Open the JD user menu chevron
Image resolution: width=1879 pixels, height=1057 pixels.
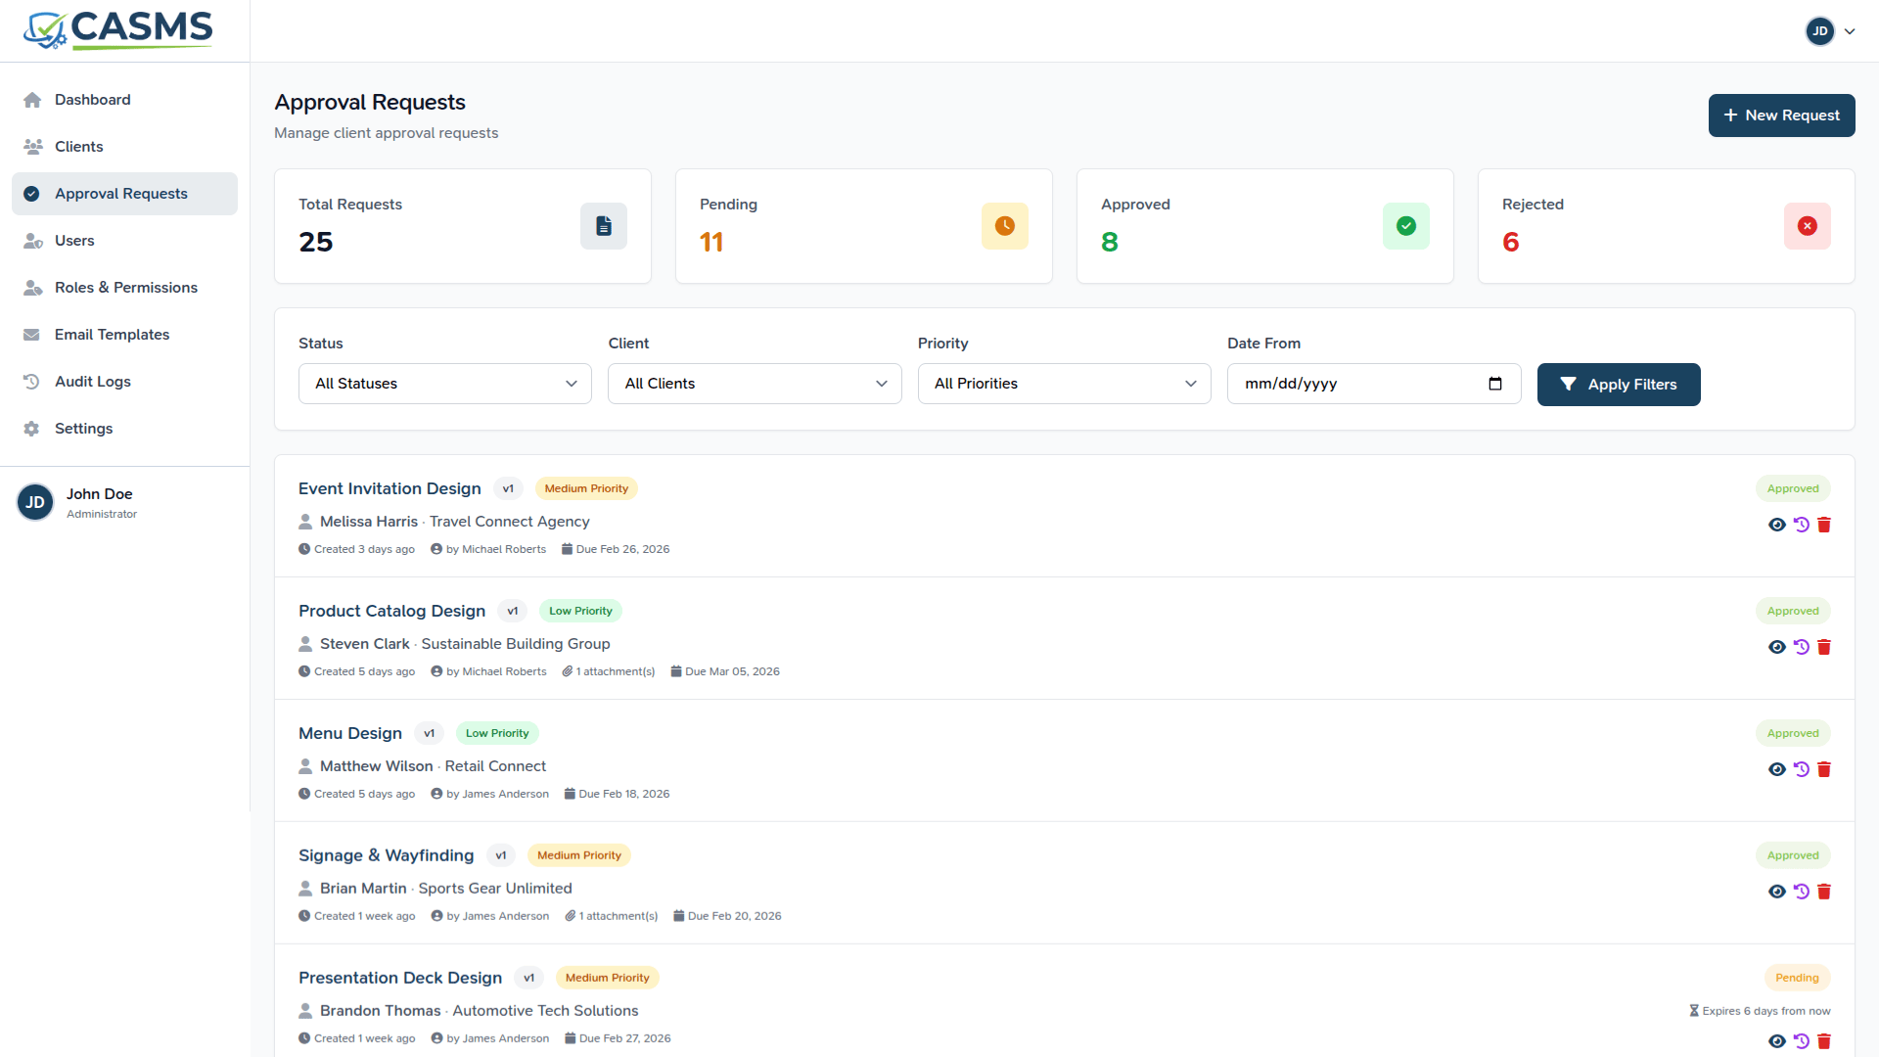[1850, 31]
